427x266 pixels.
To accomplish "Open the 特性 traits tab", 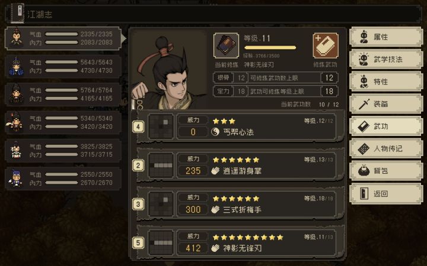I will [386, 82].
